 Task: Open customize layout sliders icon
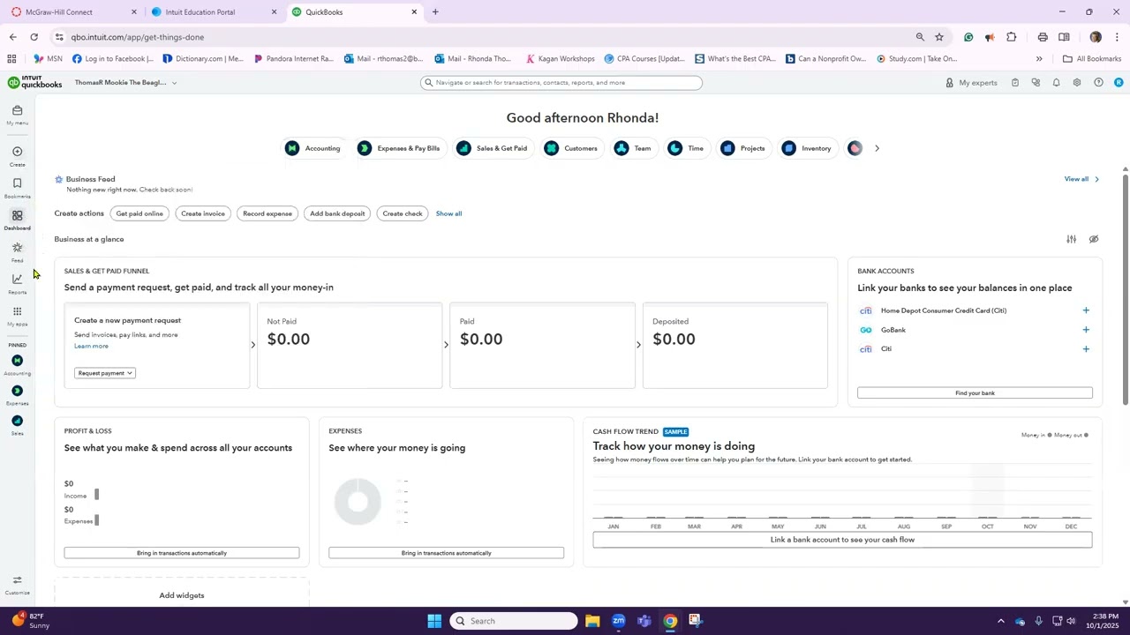(1071, 239)
